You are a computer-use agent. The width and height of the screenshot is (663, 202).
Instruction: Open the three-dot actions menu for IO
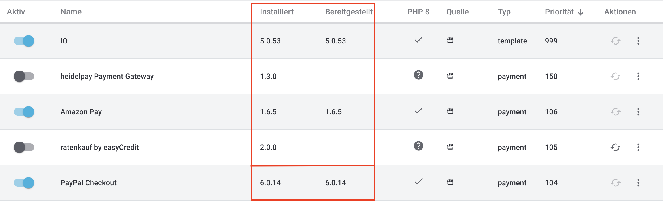[x=638, y=41]
